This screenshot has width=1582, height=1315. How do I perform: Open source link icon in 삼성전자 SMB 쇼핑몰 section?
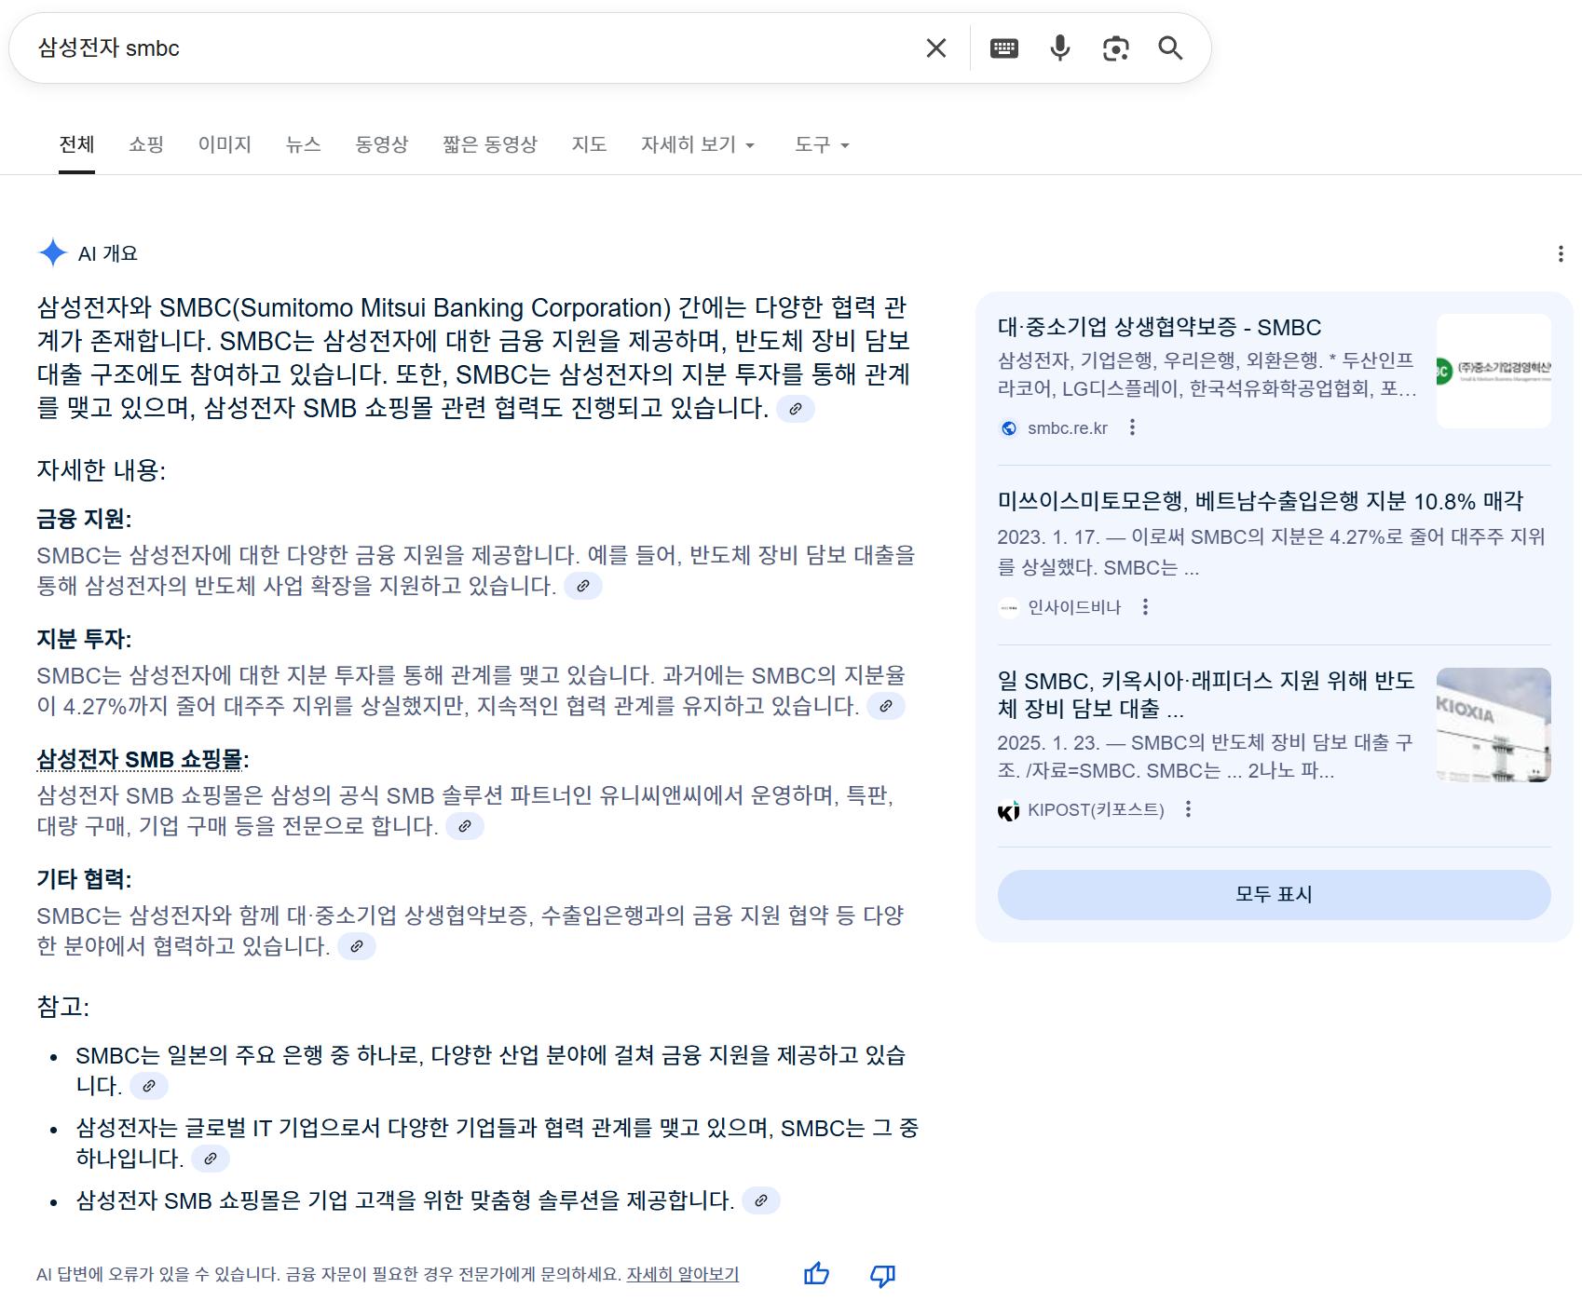coord(465,826)
